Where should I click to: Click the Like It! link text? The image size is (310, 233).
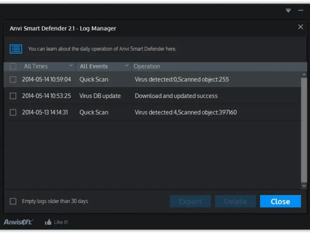coord(61,222)
